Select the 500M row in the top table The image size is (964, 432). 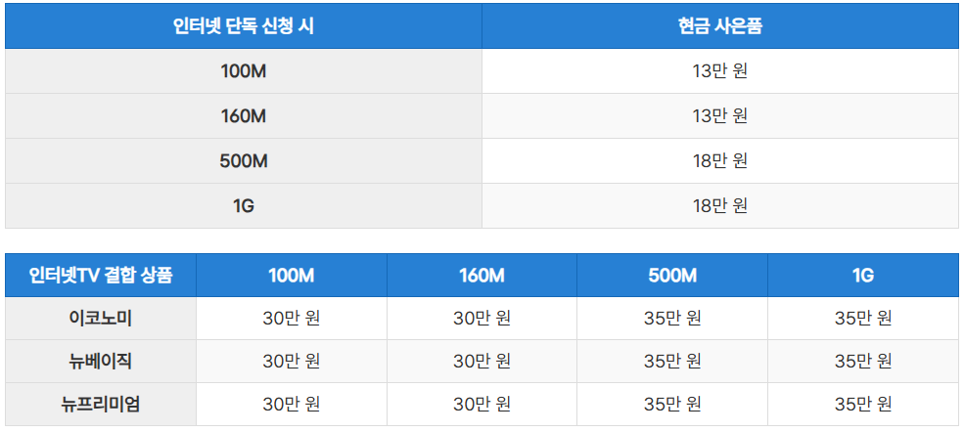point(482,160)
